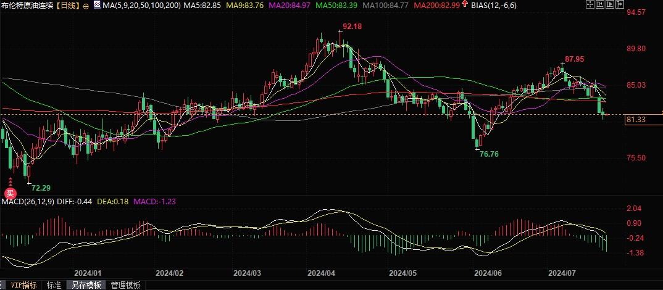
Task: Click the 2024/07 date axis label
Action: 562,273
